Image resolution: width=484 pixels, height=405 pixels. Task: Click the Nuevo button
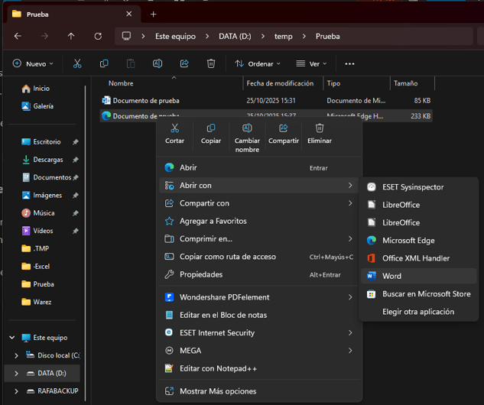34,63
